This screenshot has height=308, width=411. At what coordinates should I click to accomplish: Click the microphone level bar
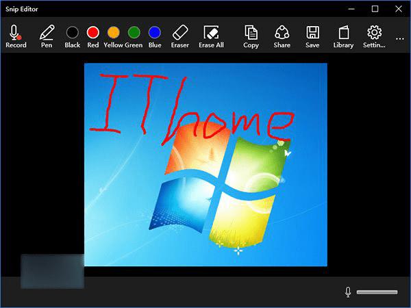pyautogui.click(x=377, y=292)
